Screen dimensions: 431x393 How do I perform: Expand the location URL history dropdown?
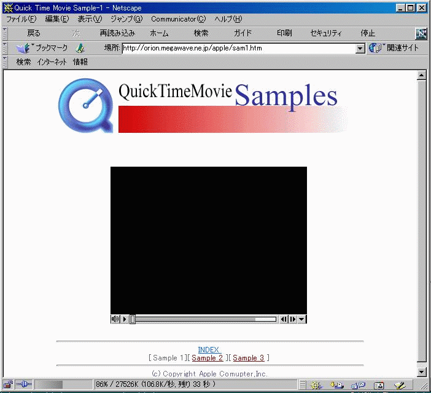click(360, 49)
